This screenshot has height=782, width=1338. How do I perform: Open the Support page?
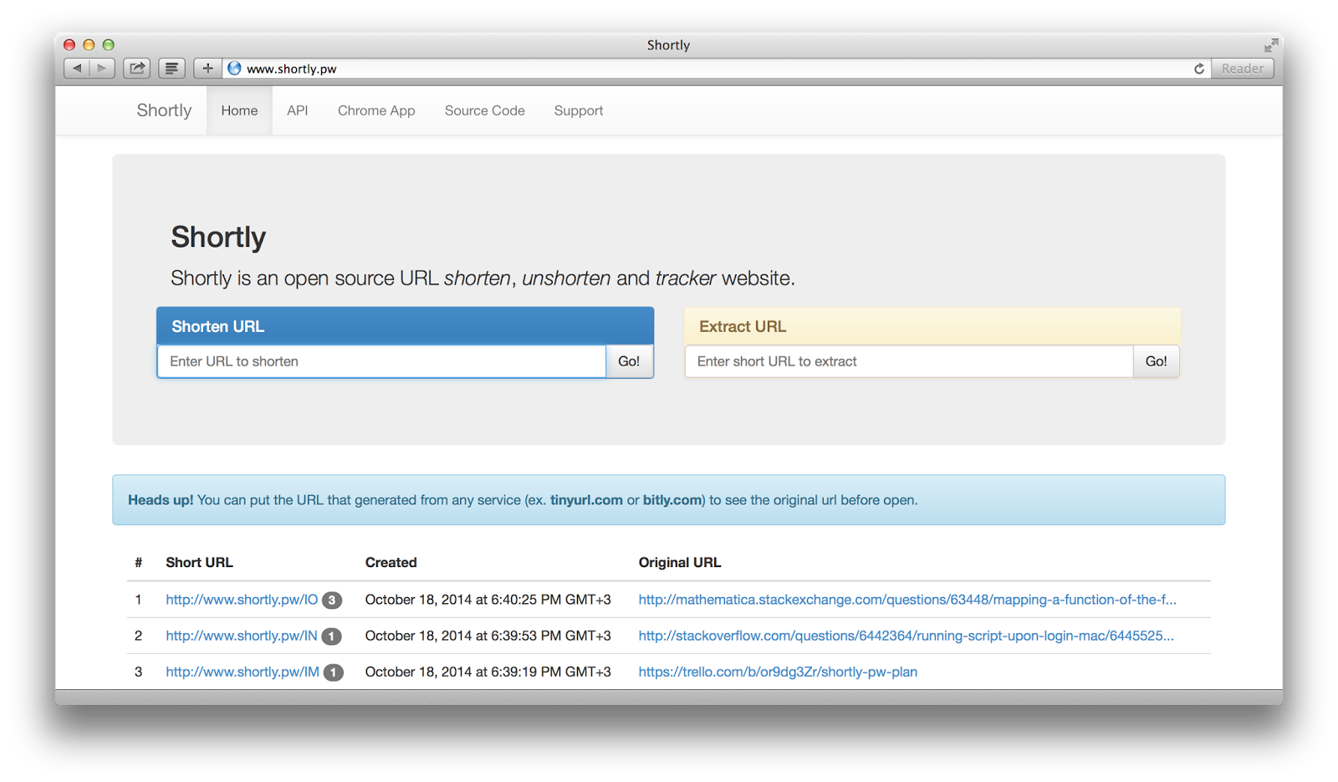[578, 110]
